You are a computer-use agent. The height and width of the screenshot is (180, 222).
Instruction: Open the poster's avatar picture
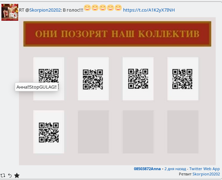pos(10,12)
